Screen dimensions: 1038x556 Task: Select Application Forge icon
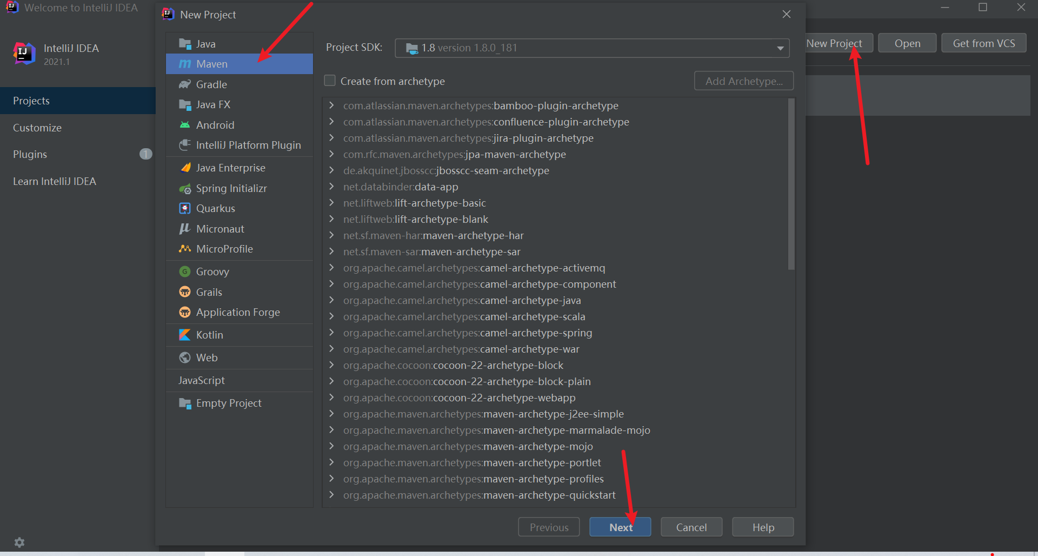pyautogui.click(x=185, y=312)
